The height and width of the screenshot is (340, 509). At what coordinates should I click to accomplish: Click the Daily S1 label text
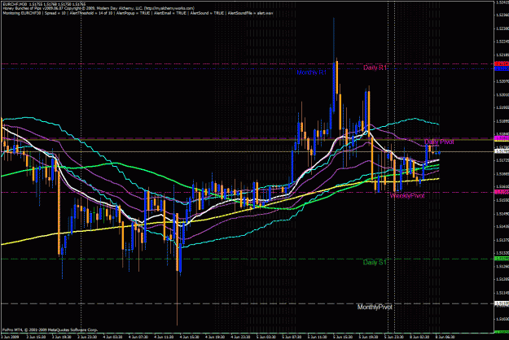coord(375,262)
